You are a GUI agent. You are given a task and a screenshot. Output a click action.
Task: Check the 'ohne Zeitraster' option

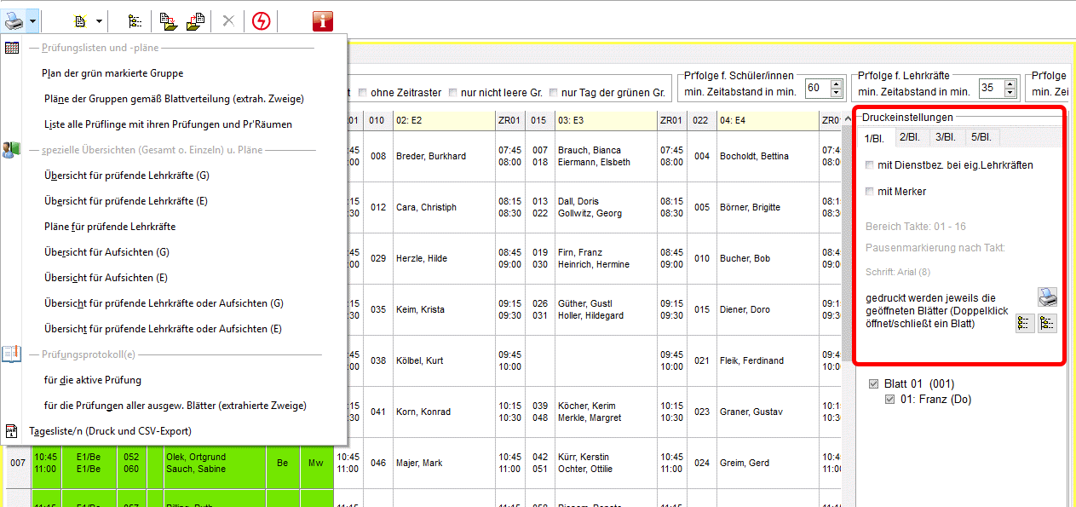coord(363,92)
